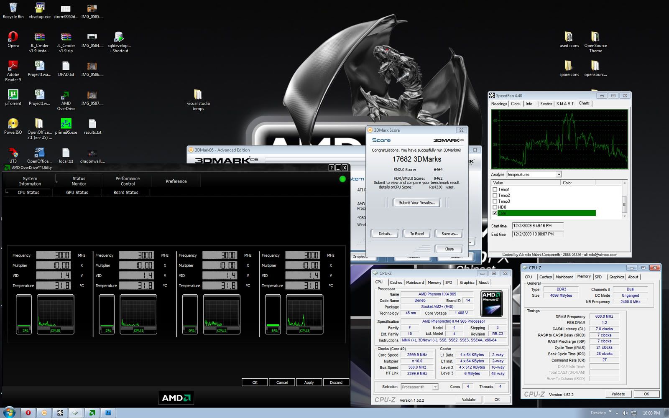This screenshot has height=418, width=669.
Task: Open the prime95.exe desktop icon
Action: click(66, 124)
